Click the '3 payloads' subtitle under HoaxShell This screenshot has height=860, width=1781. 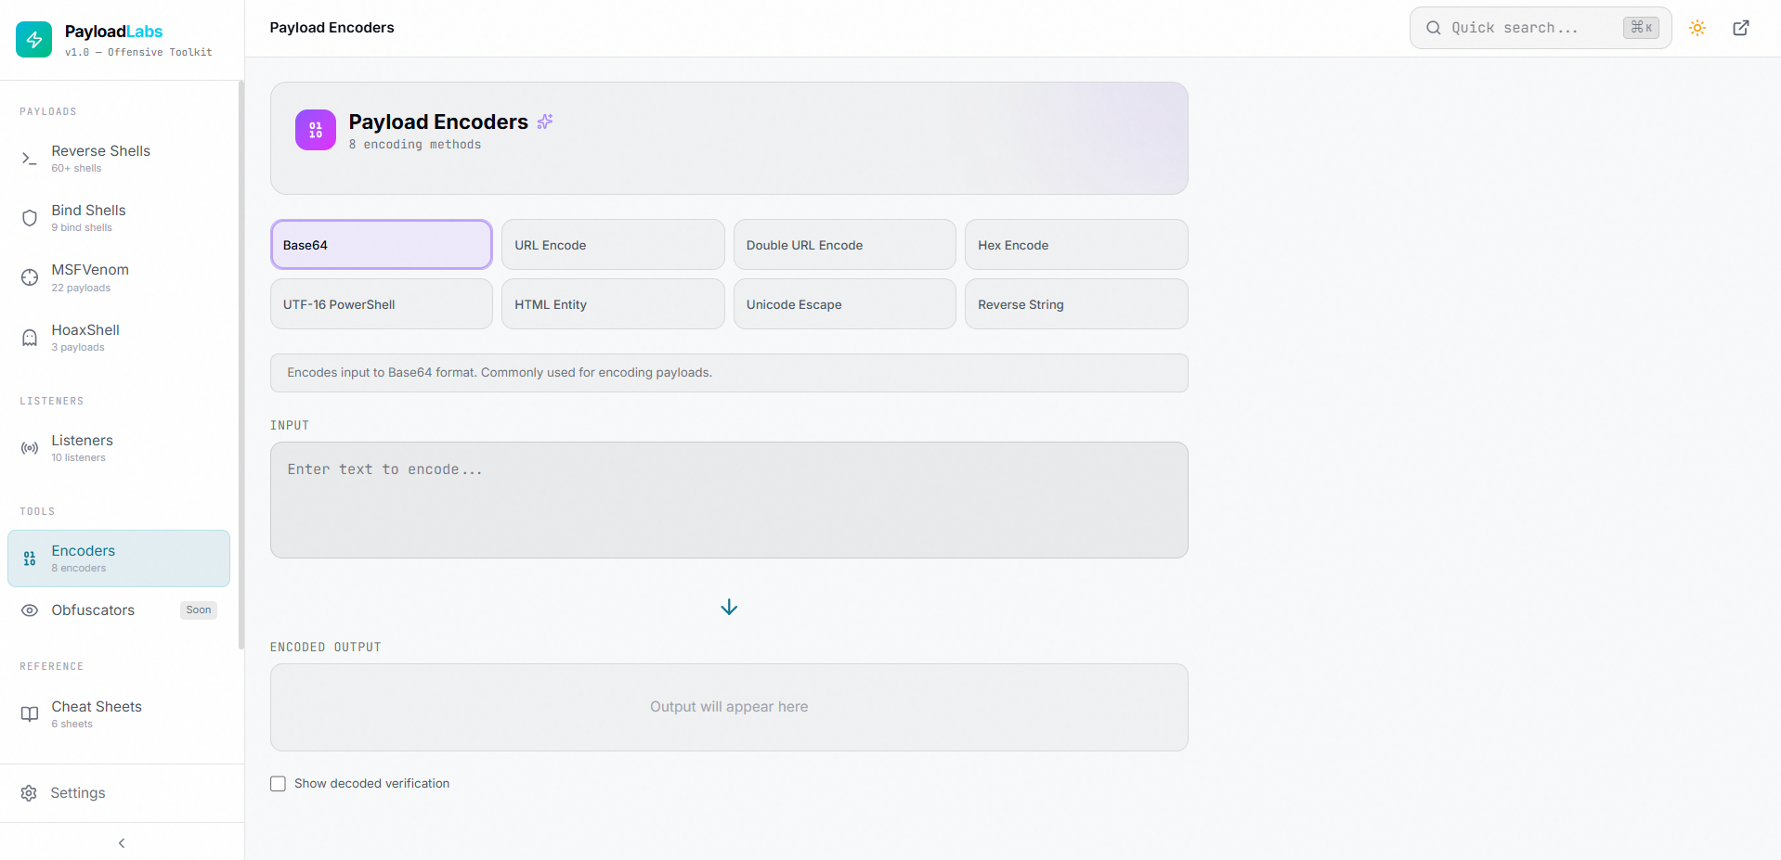click(78, 348)
